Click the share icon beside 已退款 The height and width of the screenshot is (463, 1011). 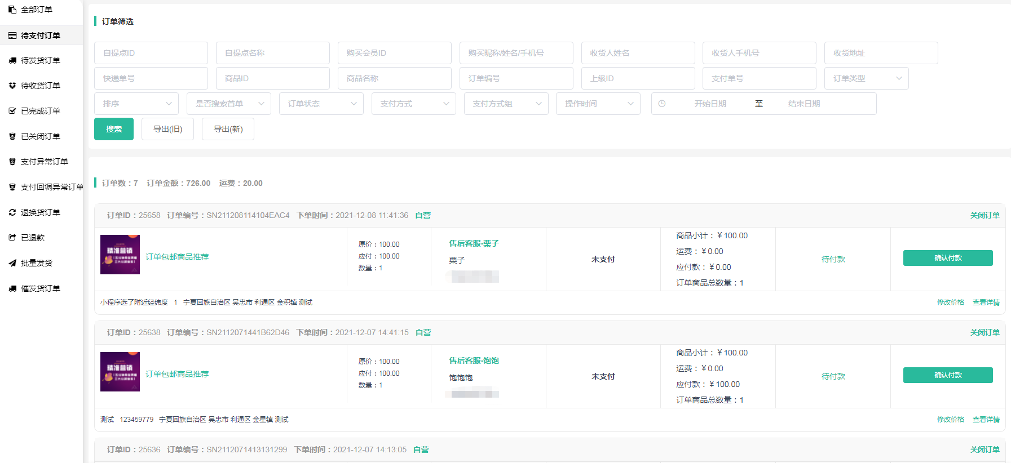[12, 238]
